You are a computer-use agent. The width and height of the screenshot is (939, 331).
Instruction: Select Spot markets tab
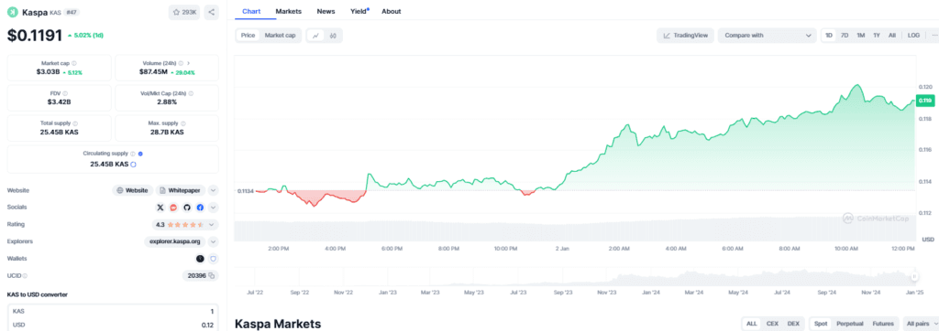(x=821, y=324)
